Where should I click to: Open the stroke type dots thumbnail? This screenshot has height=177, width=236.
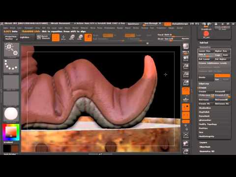point(11,65)
